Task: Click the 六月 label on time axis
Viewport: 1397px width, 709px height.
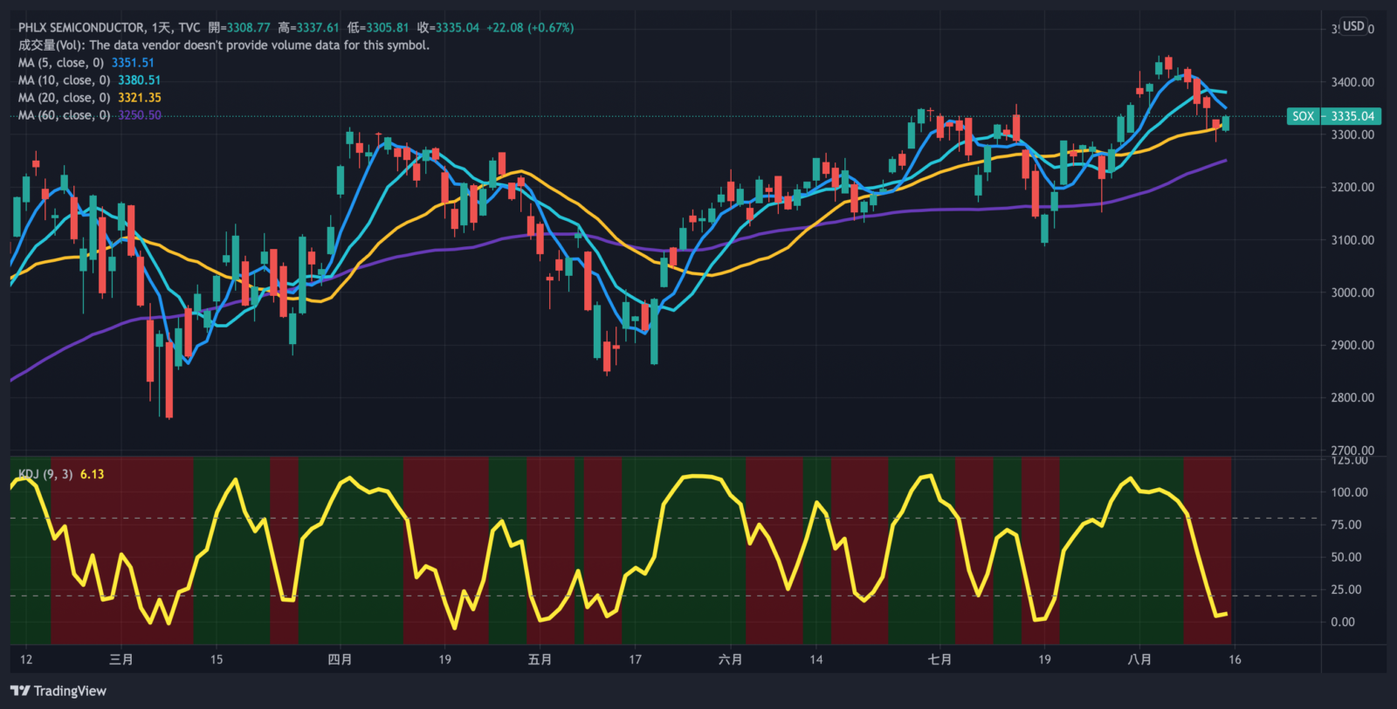Action: (731, 659)
